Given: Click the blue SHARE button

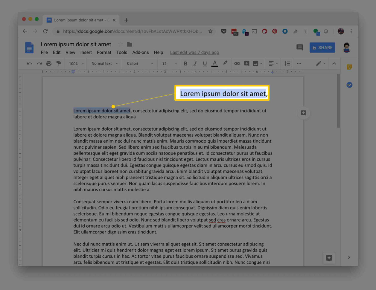Looking at the screenshot, I should click(x=322, y=47).
